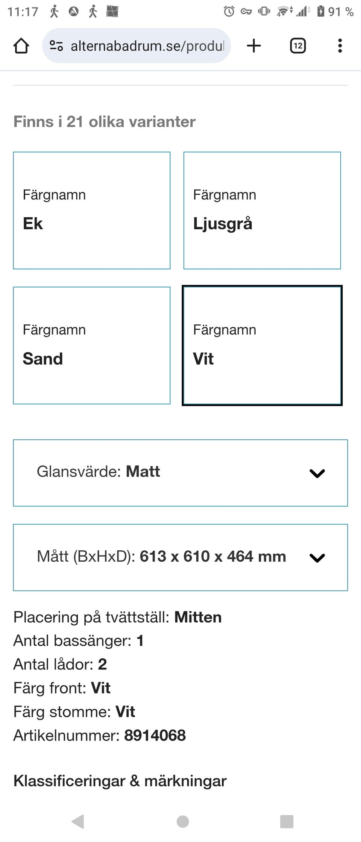Tap the alternabadrum.se address bar URL
The width and height of the screenshot is (361, 842).
point(147,46)
